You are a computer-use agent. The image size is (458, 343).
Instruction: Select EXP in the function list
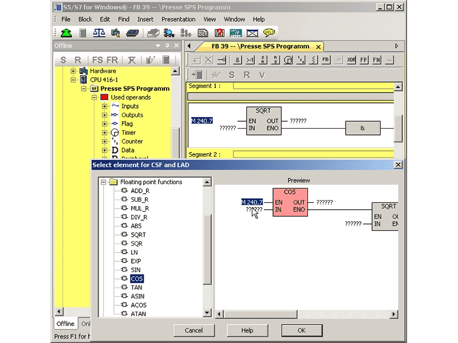[136, 261]
